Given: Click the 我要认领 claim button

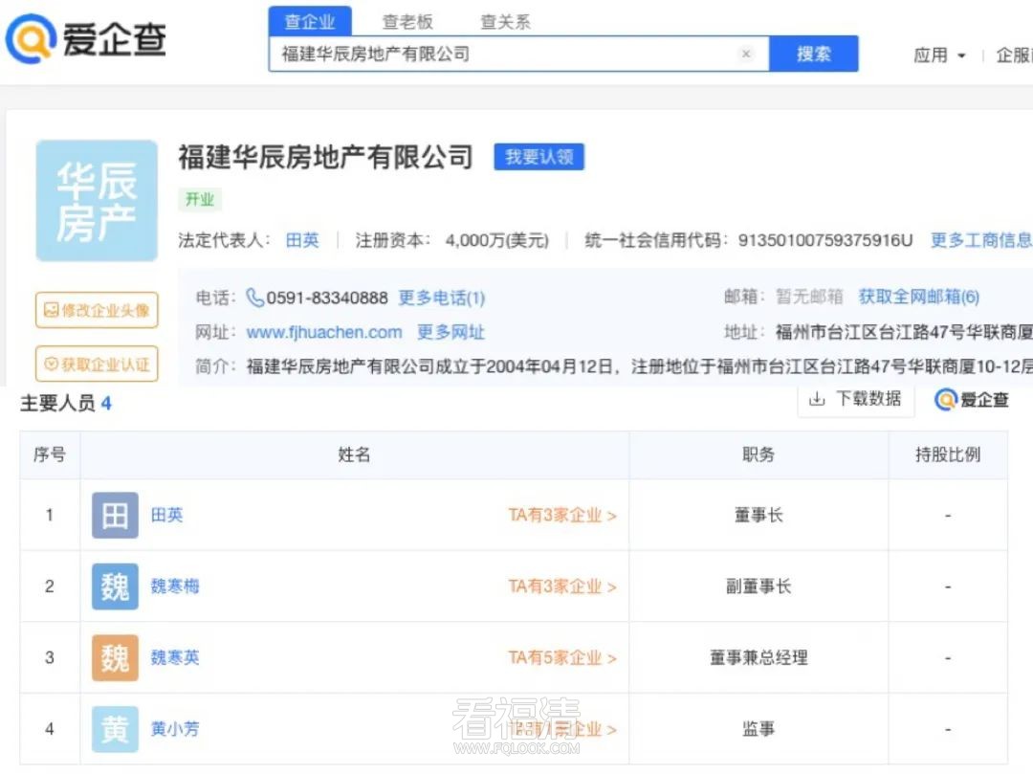Looking at the screenshot, I should coord(538,157).
